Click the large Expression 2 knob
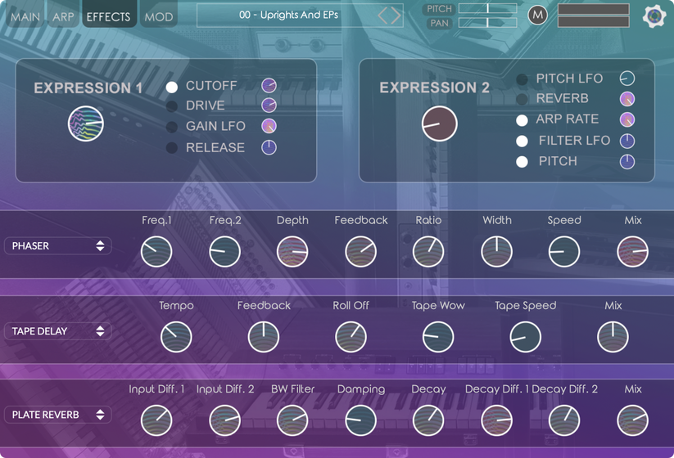Viewport: 674px width, 458px height. [440, 124]
